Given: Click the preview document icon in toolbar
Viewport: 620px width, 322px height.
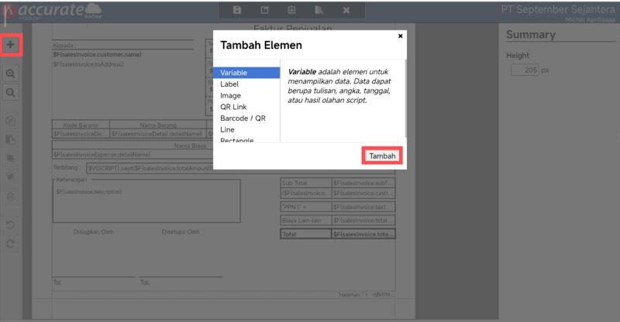Looking at the screenshot, I should 319,10.
